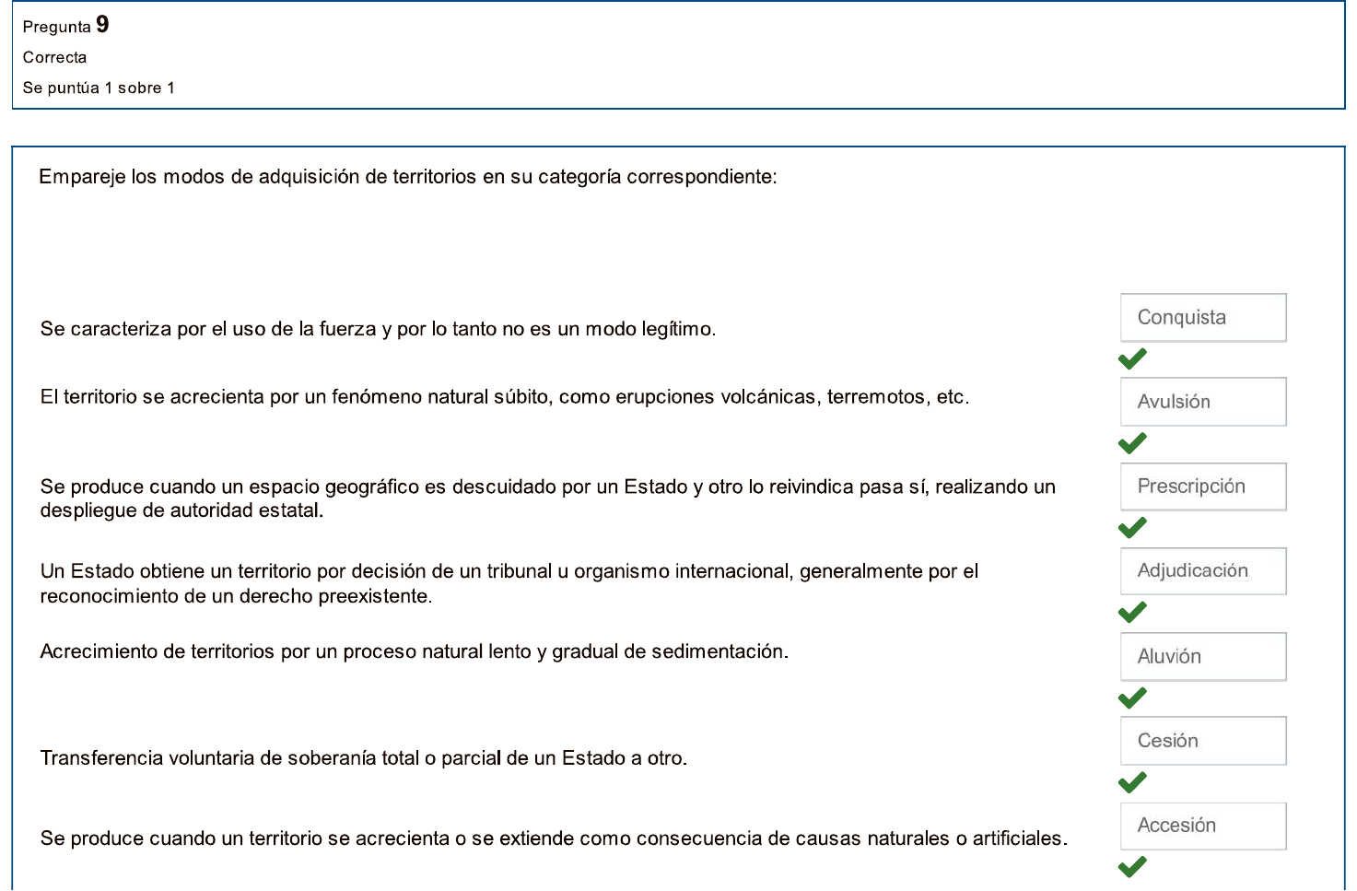Open the Cesión answer dropdown
This screenshot has width=1357, height=891.
point(1202,741)
